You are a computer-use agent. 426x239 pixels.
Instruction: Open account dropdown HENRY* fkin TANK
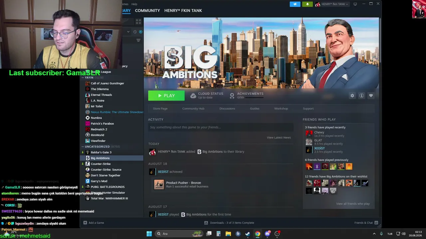click(332, 4)
